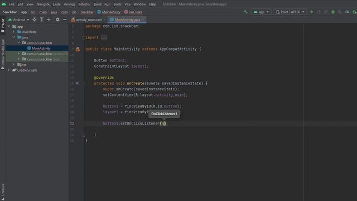Expand the com.ish.snackbar androidTest package
The width and height of the screenshot is (357, 201).
click(18, 54)
